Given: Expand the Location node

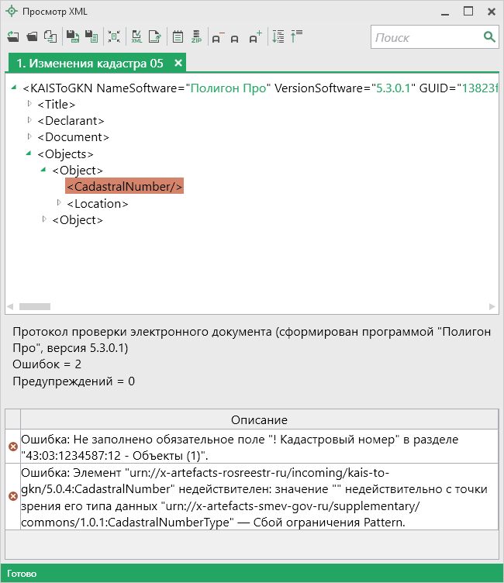Looking at the screenshot, I should 59,203.
